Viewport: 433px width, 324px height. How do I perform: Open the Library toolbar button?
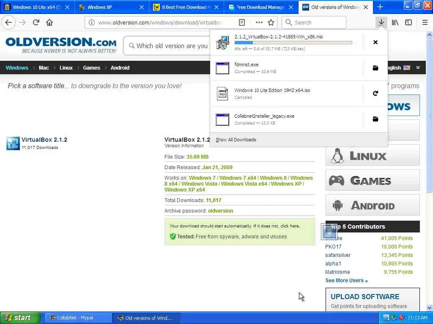point(395,22)
